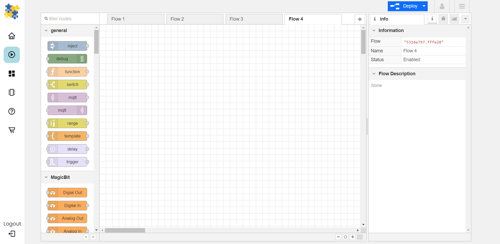Click the None description text
The image size is (500, 244).
pos(376,85)
